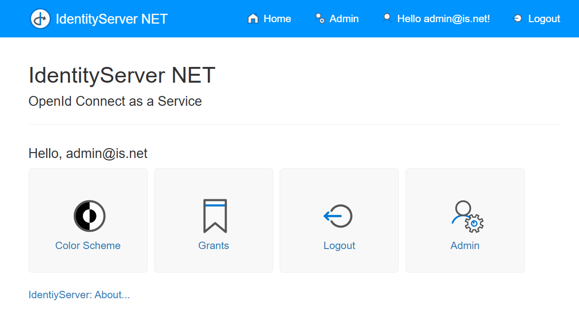
Task: Click the IdentityServer NET brand text in navbar
Action: pyautogui.click(x=112, y=19)
